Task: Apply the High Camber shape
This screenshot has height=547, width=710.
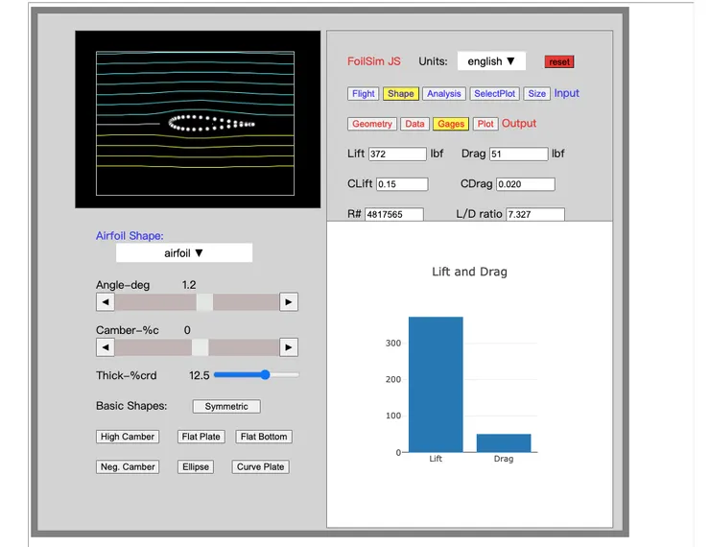Action: click(x=128, y=437)
